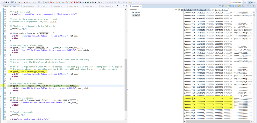
Task: Click the Restart debug session icon
Action: pos(68,2)
